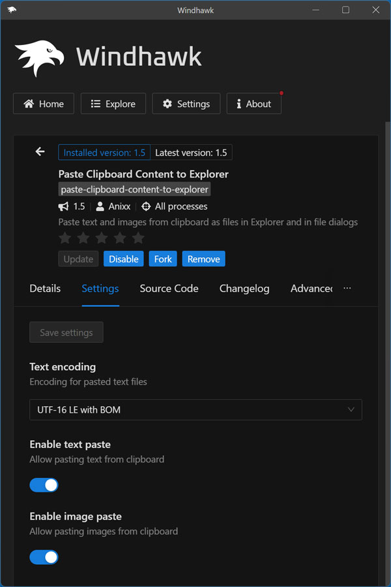Image resolution: width=391 pixels, height=587 pixels.
Task: Click the paste-clipboard-content-to-explorer mod ID
Action: pos(135,189)
